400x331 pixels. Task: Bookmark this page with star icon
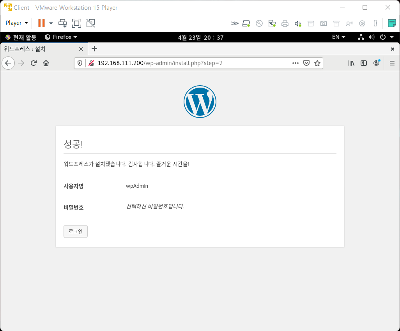317,63
